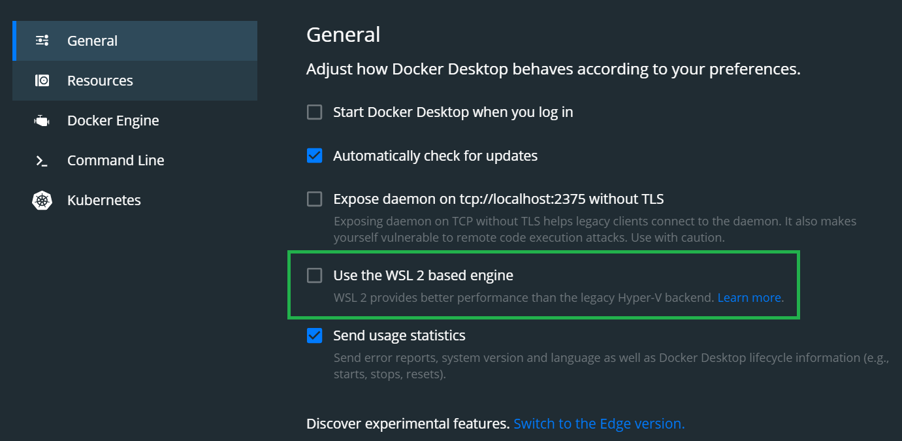
Task: Click the General page heading
Action: point(343,34)
